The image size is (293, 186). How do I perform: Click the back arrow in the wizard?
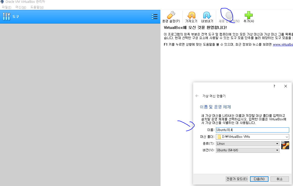[197, 96]
